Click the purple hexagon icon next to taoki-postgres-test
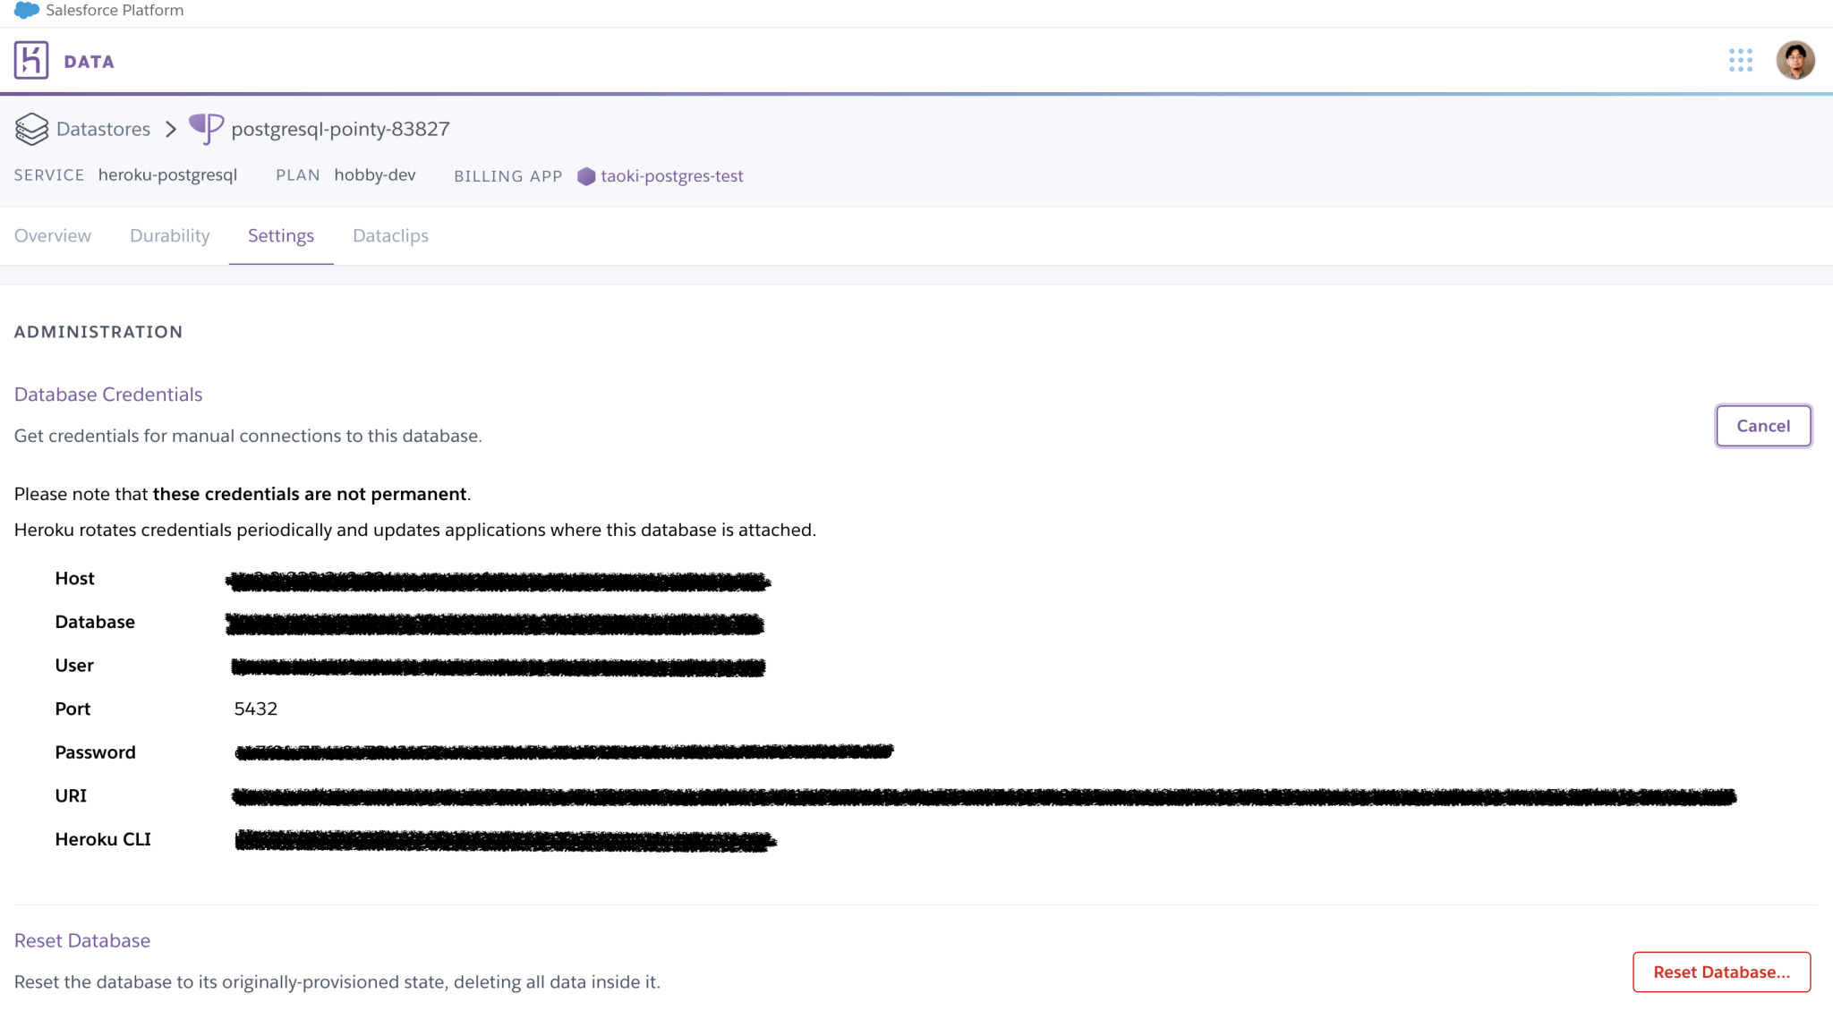 pos(587,176)
